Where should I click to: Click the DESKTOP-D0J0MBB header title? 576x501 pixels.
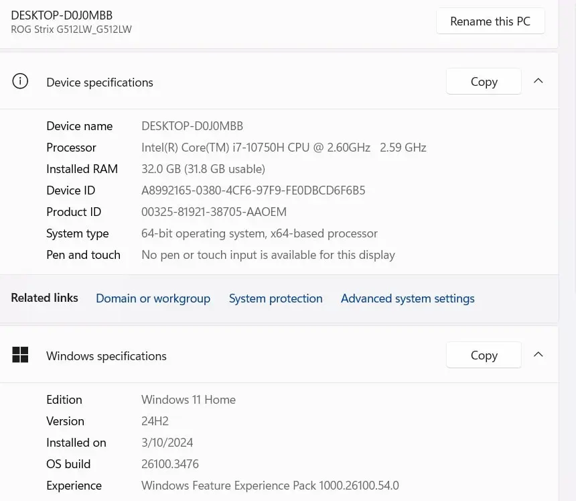(x=62, y=15)
